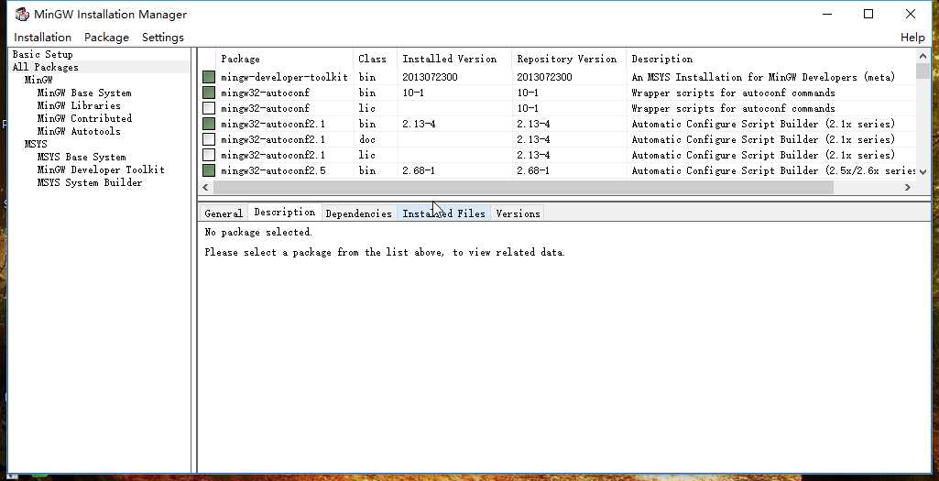Mark the mingw32-autoconf2.1 lic package checkbox
Viewport: 939px width, 481px height.
point(208,155)
